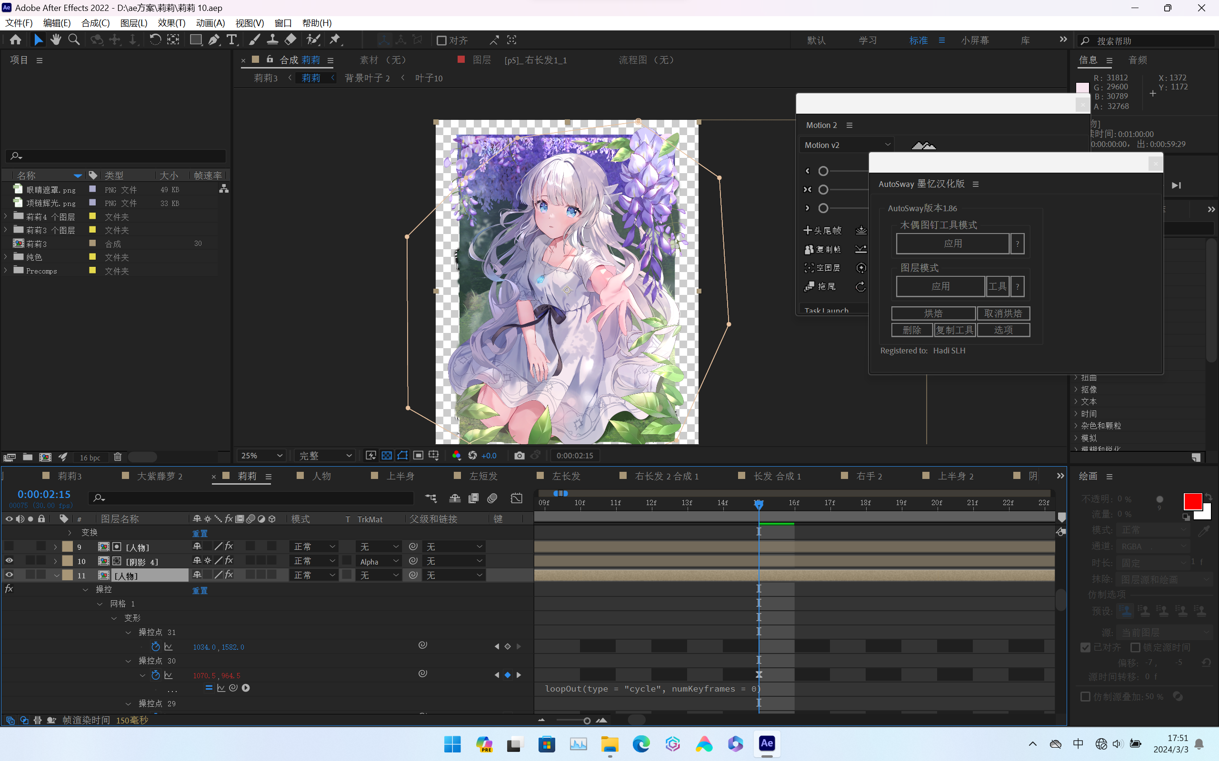Click 烘焙 button in AutoSway
Screen dimensions: 1219x761
[x=933, y=313]
